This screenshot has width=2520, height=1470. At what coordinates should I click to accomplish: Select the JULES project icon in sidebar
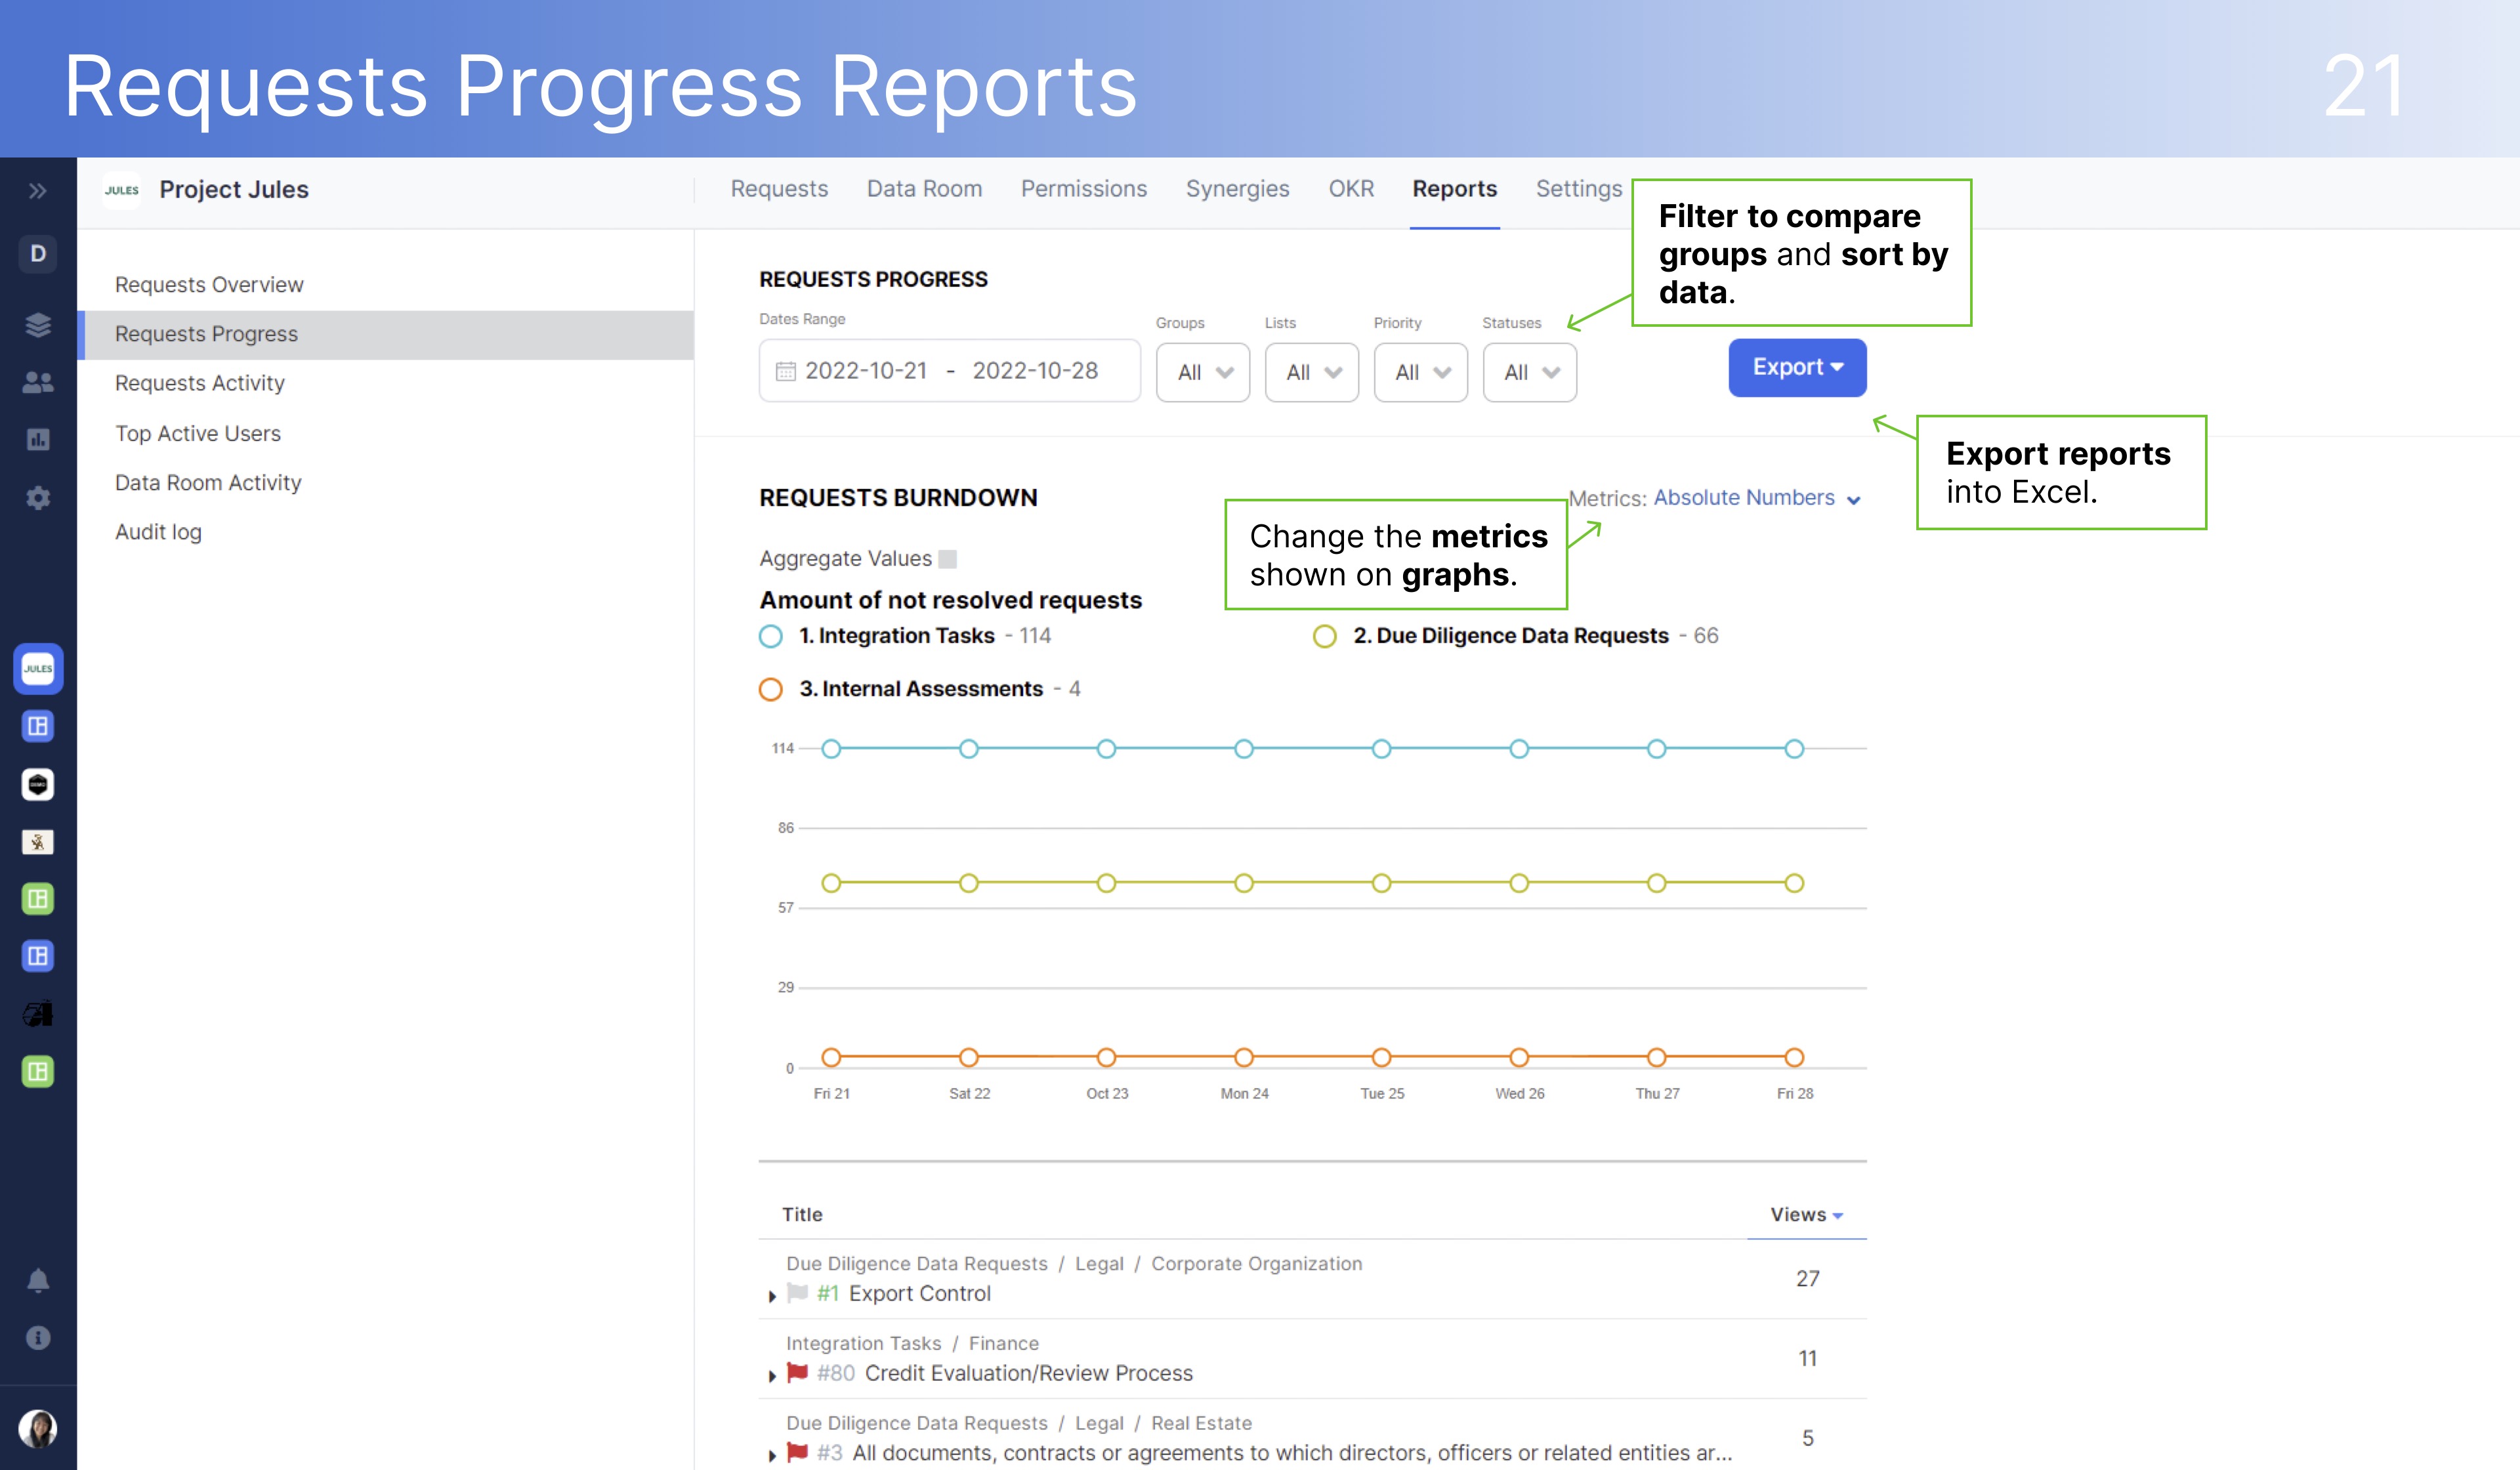click(x=37, y=669)
